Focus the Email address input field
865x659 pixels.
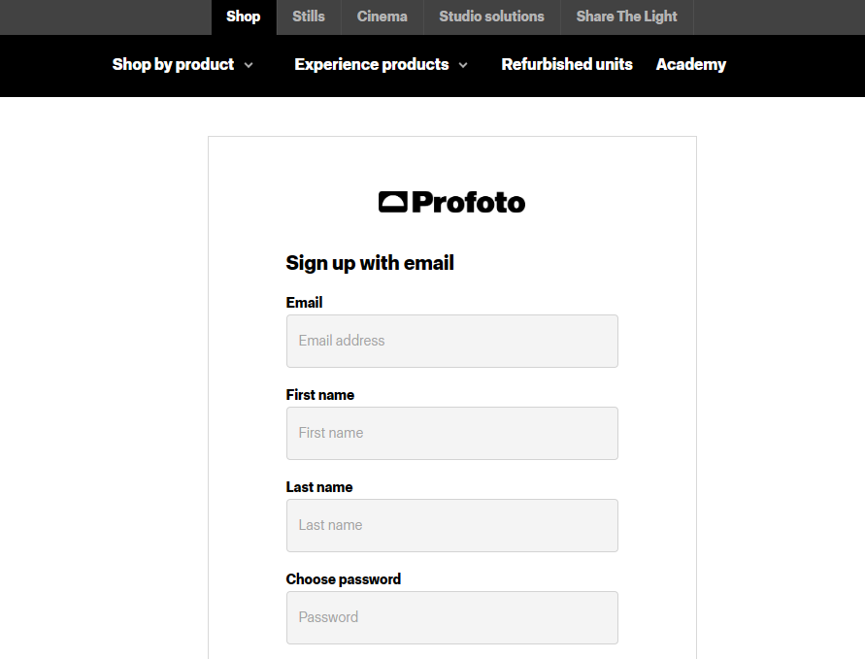(451, 341)
